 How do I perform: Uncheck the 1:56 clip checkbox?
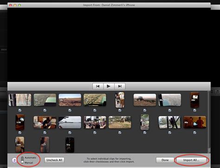click(x=20, y=132)
